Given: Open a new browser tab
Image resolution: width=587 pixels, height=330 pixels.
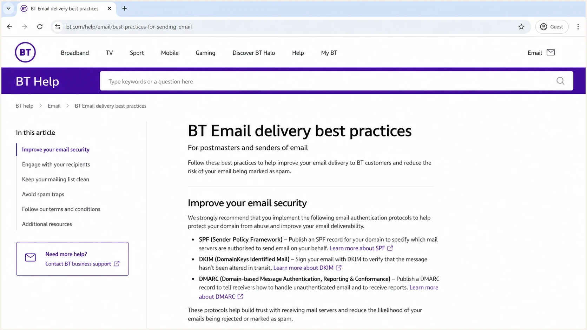Looking at the screenshot, I should click(125, 8).
